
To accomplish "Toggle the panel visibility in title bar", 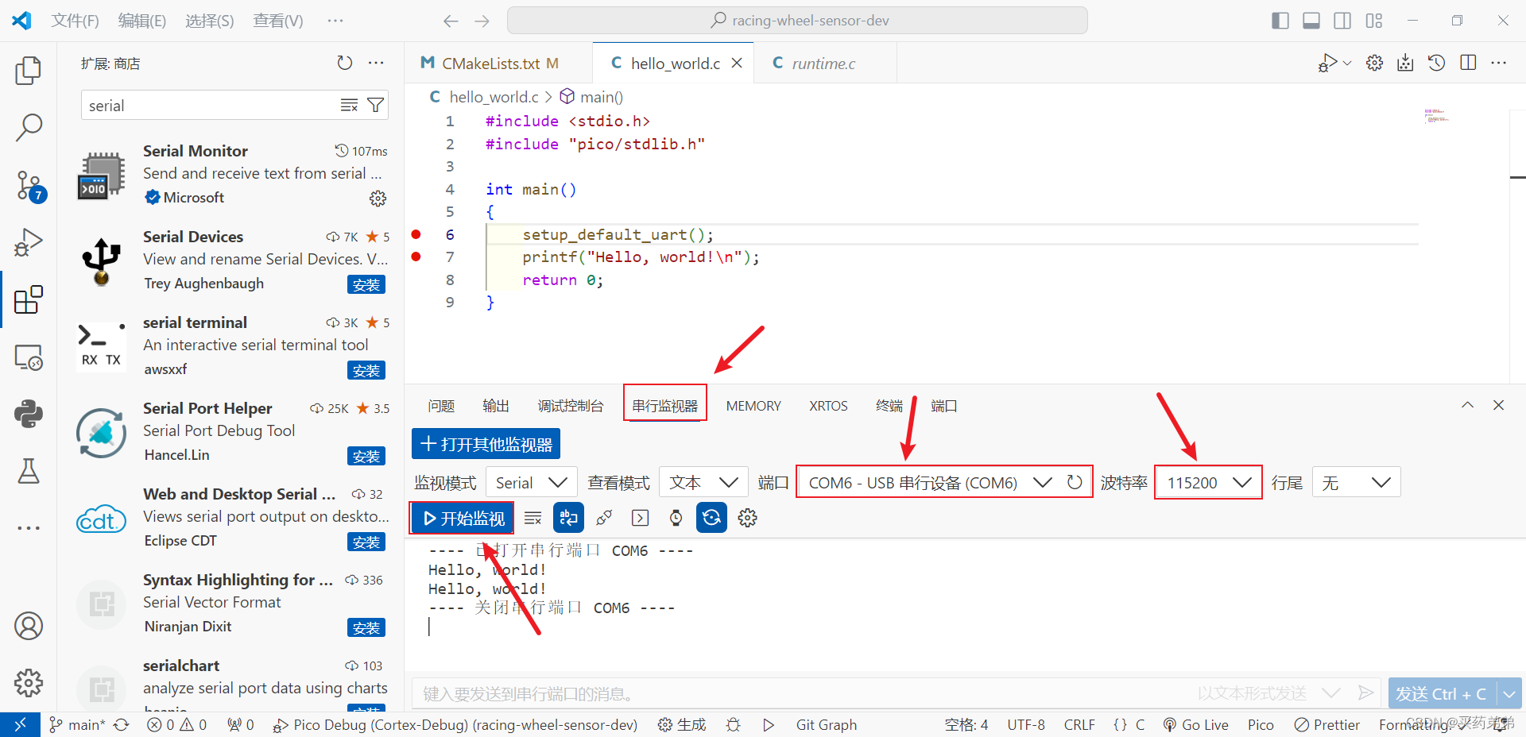I will click(1311, 21).
